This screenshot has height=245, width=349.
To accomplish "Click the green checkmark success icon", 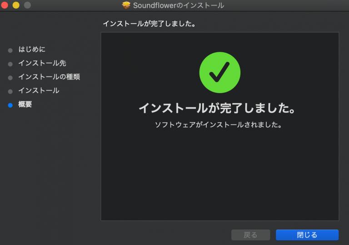I will [x=219, y=72].
